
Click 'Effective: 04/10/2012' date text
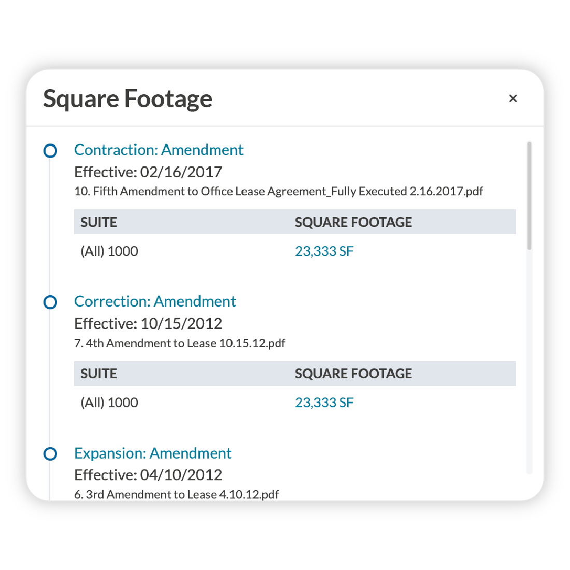[x=148, y=475]
